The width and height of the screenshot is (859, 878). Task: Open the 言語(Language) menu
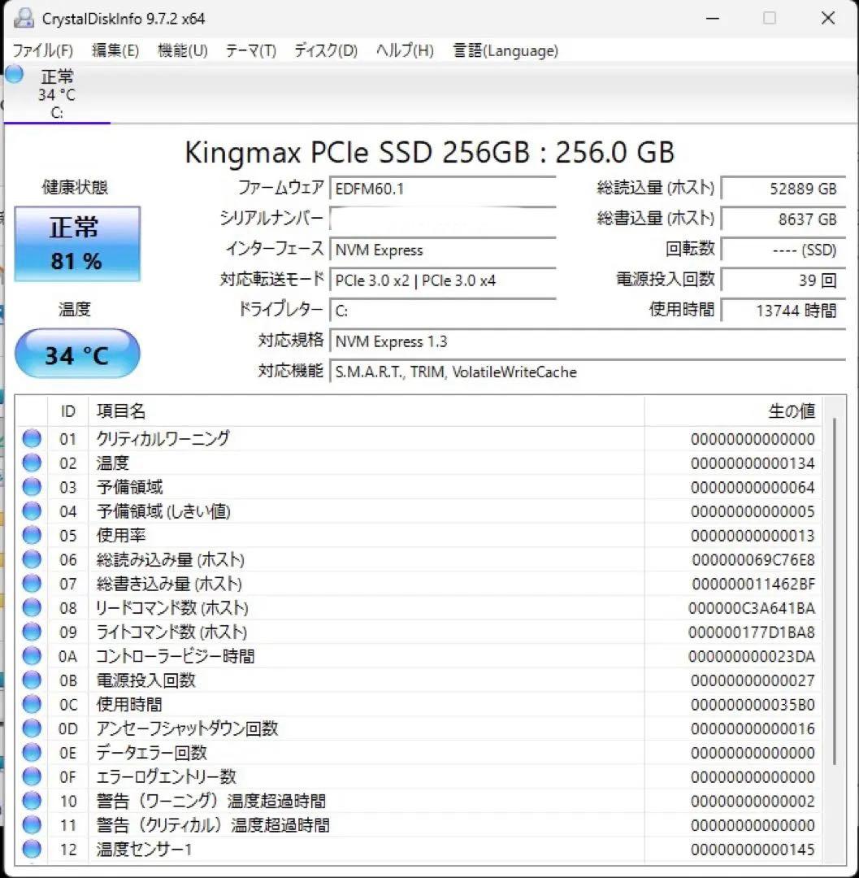tap(505, 50)
